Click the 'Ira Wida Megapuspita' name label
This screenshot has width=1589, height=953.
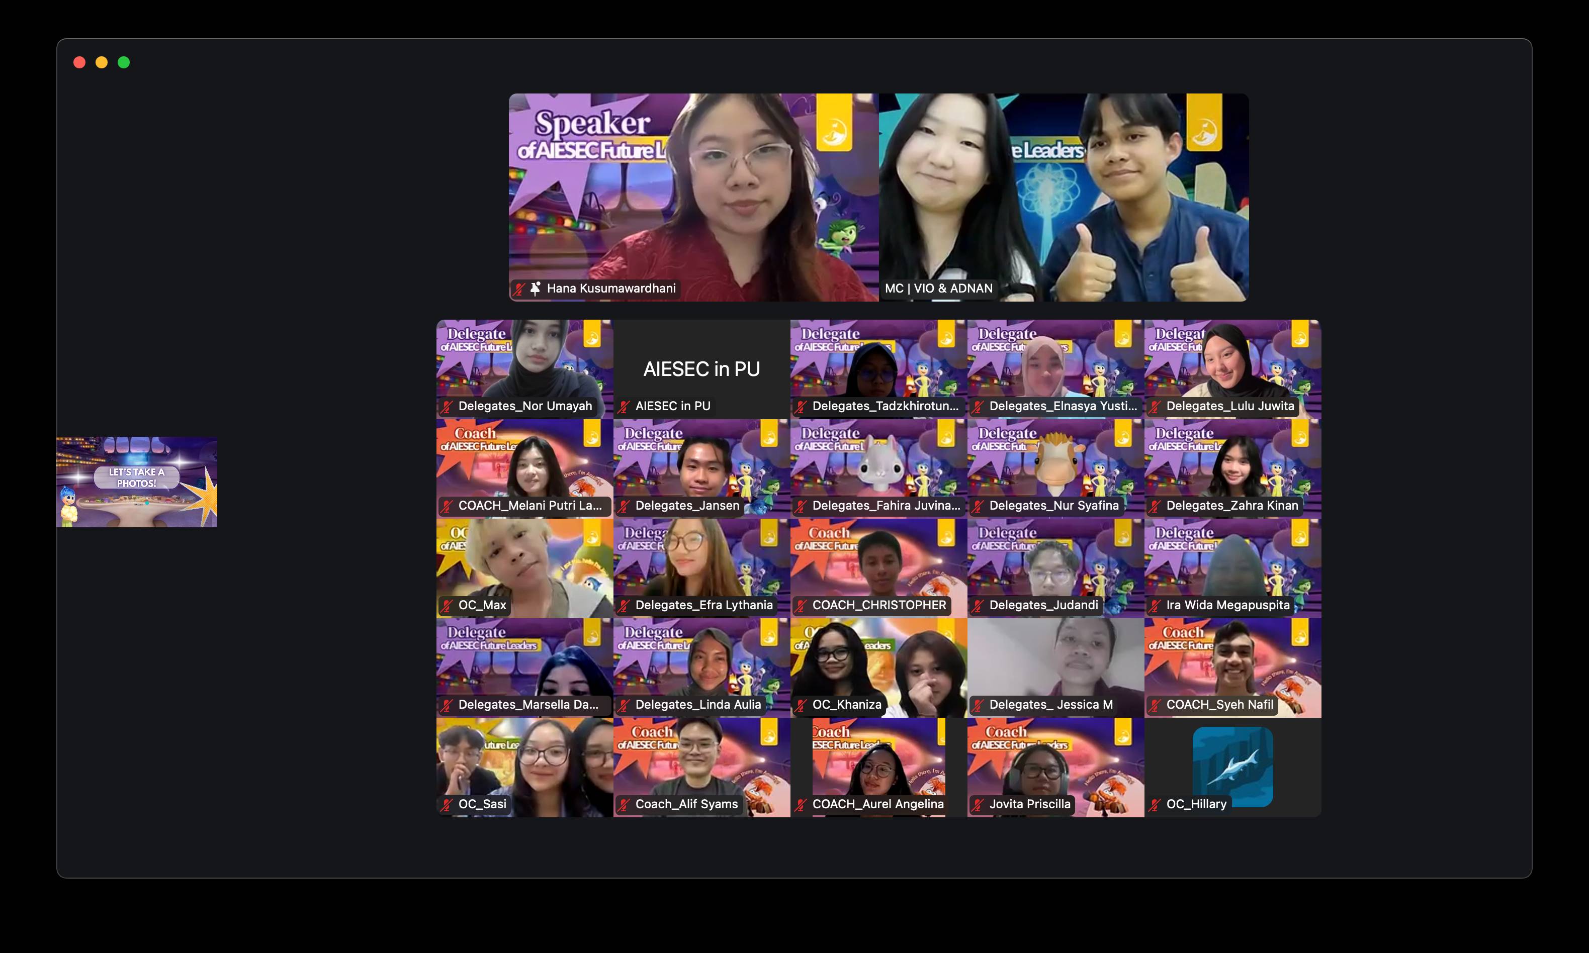click(1228, 605)
